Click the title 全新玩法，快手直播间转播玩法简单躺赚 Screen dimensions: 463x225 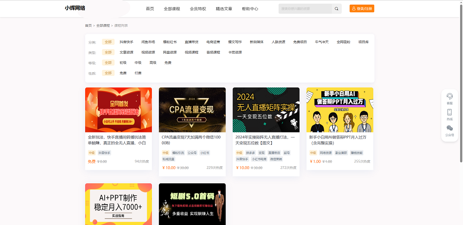(118, 140)
